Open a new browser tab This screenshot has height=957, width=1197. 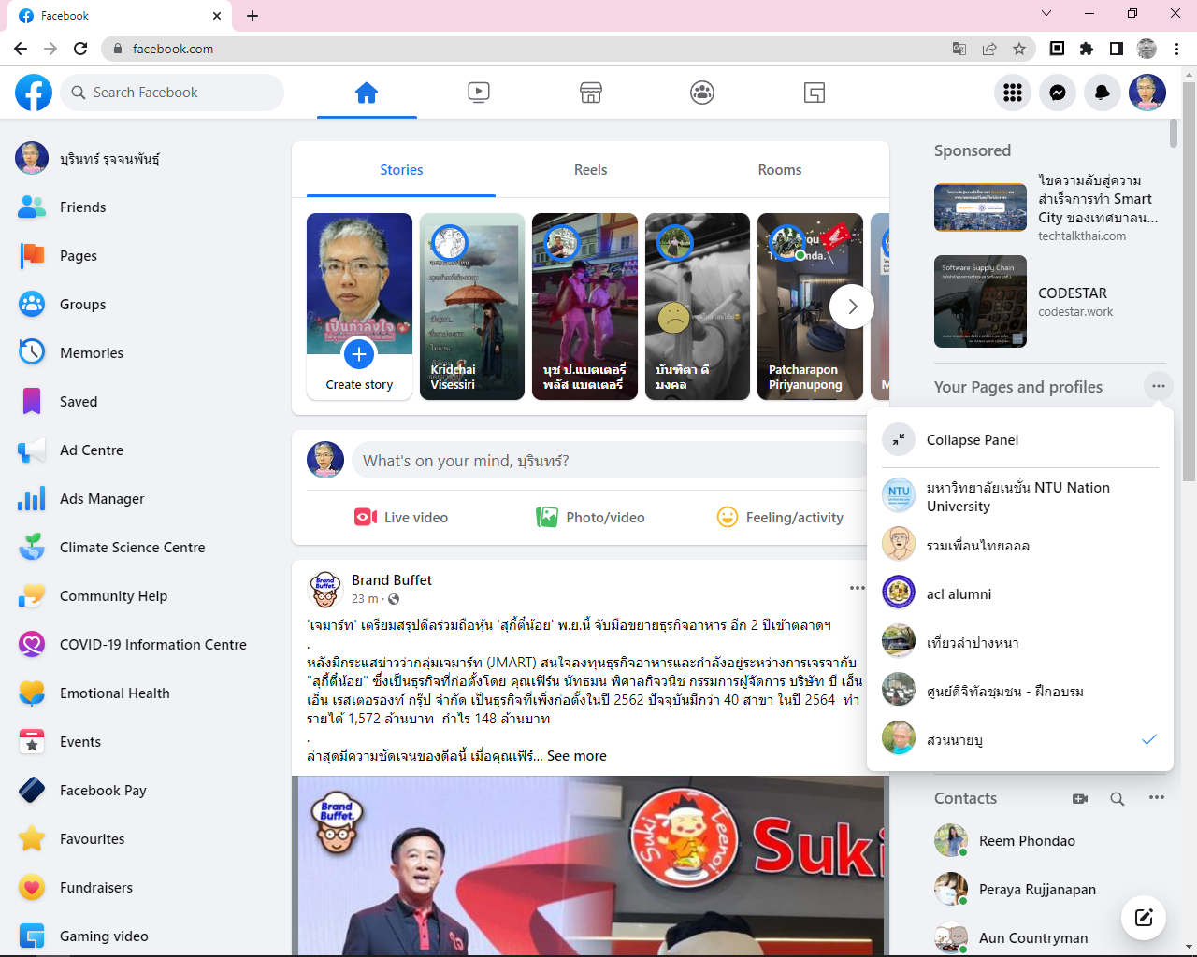252,16
